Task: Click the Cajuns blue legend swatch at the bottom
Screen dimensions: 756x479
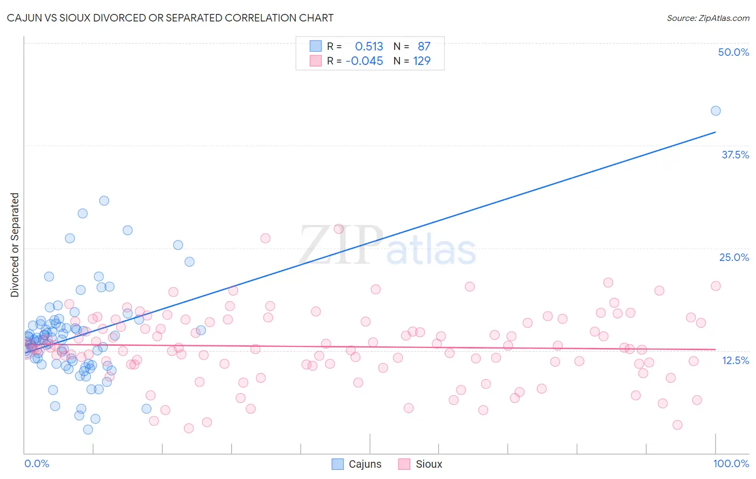Action: 338,464
